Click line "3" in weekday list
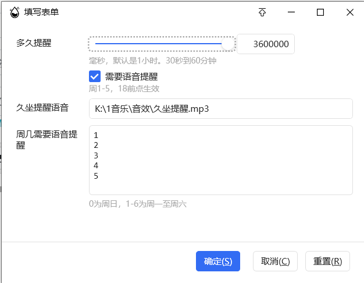The width and height of the screenshot is (364, 283). (96, 155)
